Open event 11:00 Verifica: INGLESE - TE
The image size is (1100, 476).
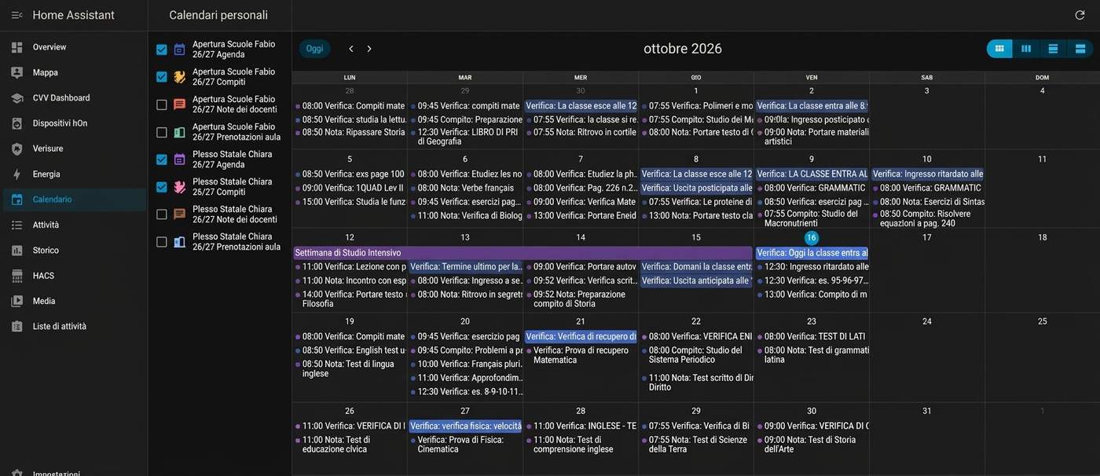pyautogui.click(x=581, y=427)
